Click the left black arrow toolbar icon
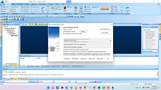The width and height of the screenshot is (161, 90). click(x=70, y=16)
